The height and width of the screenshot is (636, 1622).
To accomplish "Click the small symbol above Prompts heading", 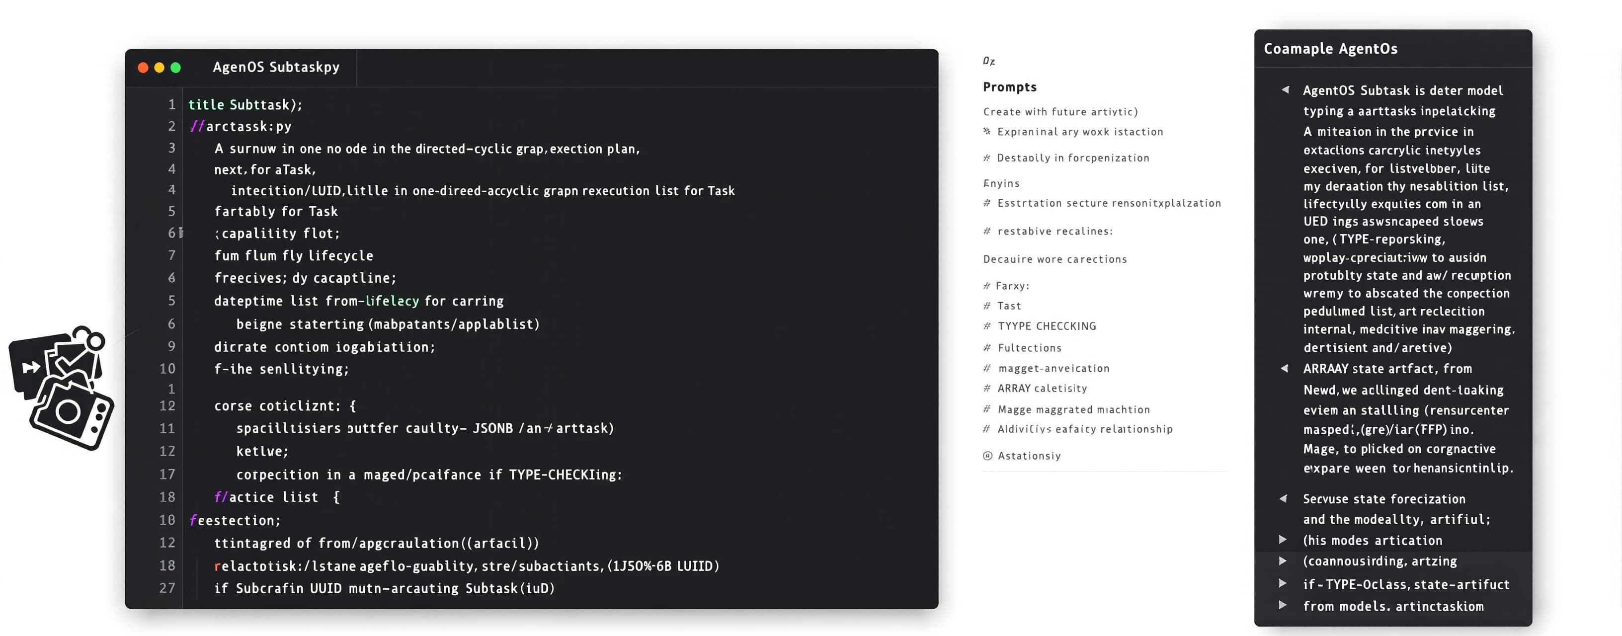I will pyautogui.click(x=988, y=61).
